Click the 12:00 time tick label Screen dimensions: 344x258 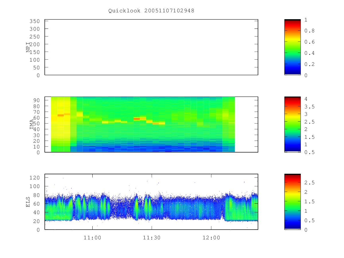coord(211,238)
